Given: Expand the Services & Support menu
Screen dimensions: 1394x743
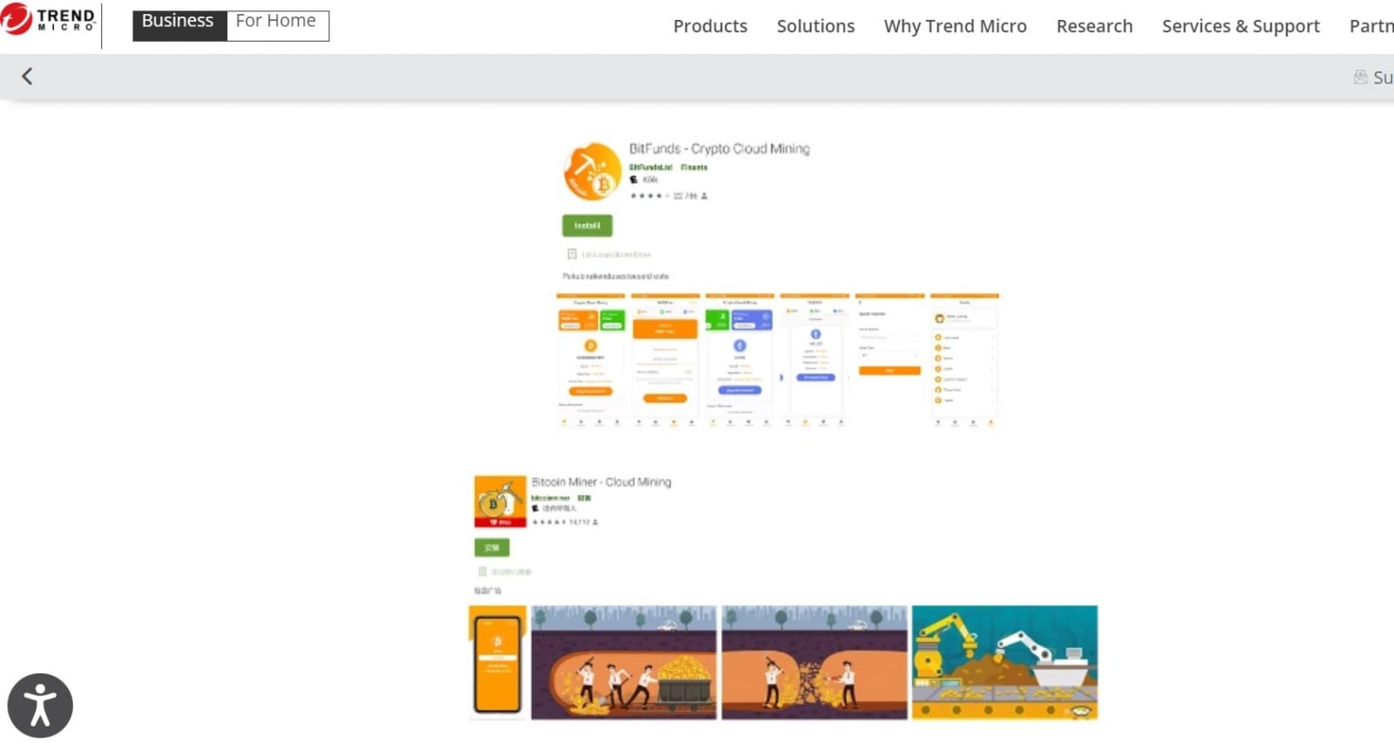Looking at the screenshot, I should coord(1241,26).
